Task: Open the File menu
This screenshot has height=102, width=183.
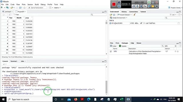Action: coord(2,5)
